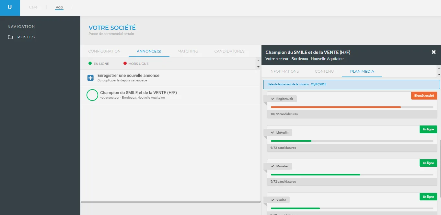The width and height of the screenshot is (441, 215).
Task: Click the down arrow of the annonce list scrollbar
Action: coord(258,66)
